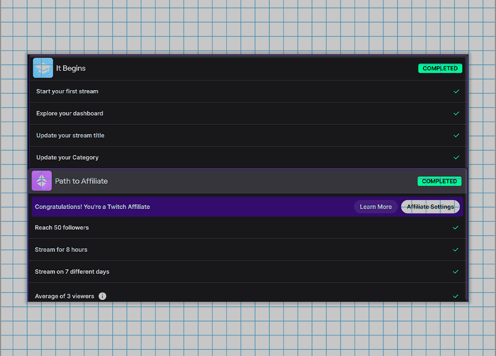
Task: Click COMPLETED badge in It Begins header
Action: 440,68
